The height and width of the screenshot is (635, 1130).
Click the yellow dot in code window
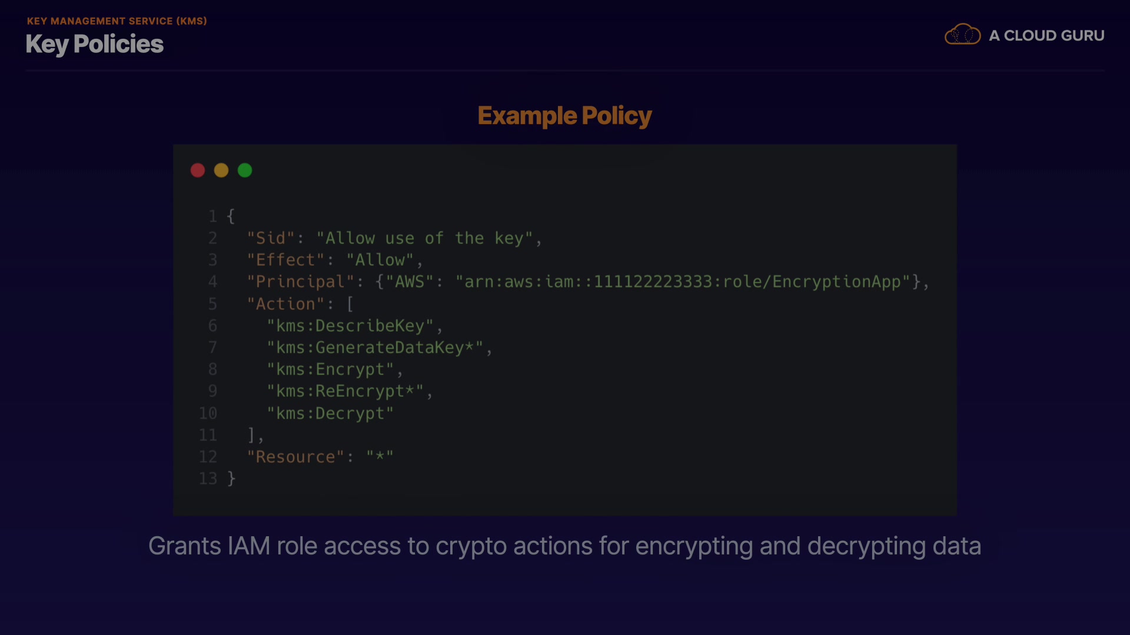(221, 171)
